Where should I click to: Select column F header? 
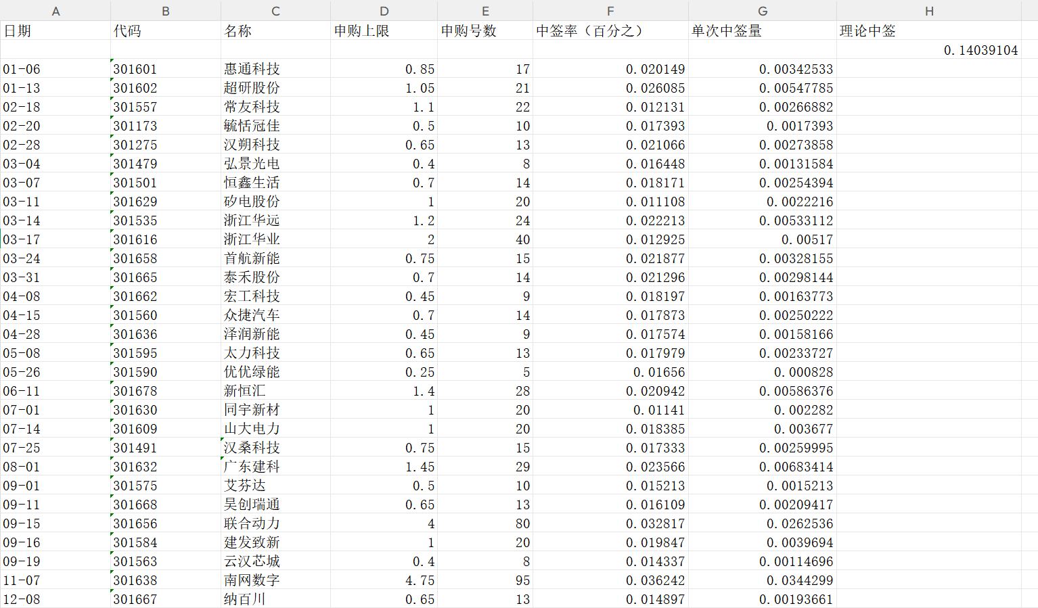coord(610,11)
